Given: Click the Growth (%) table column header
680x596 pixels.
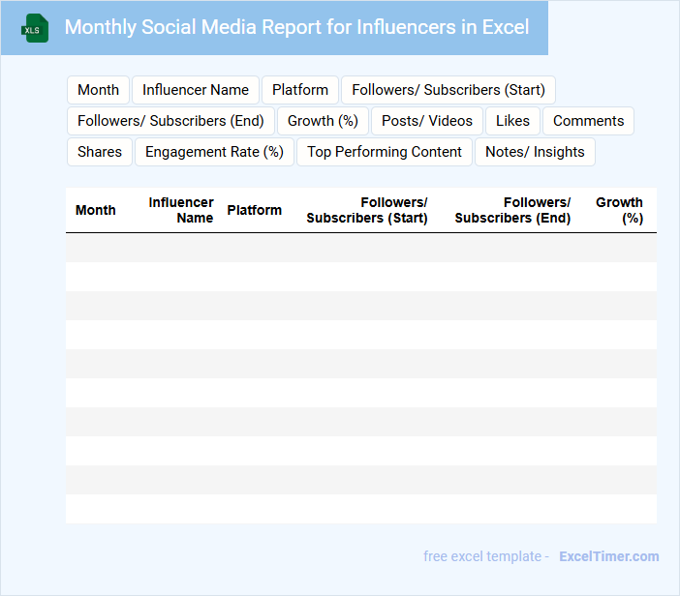Looking at the screenshot, I should click(x=619, y=210).
